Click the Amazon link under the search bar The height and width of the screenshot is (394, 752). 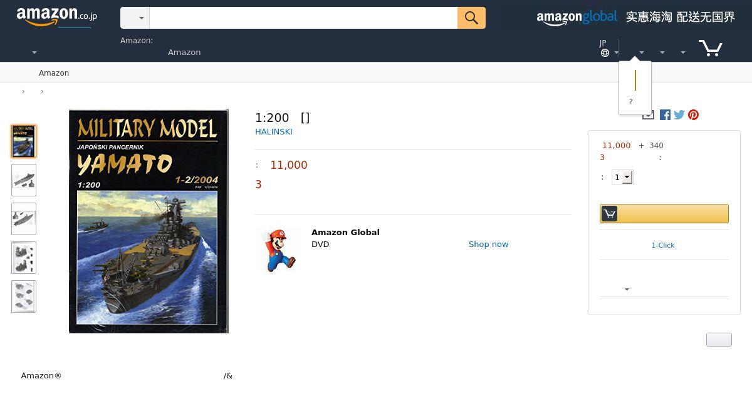[184, 53]
